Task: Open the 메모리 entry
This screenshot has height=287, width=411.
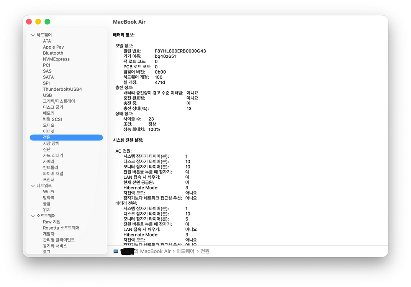Action: [x=49, y=113]
